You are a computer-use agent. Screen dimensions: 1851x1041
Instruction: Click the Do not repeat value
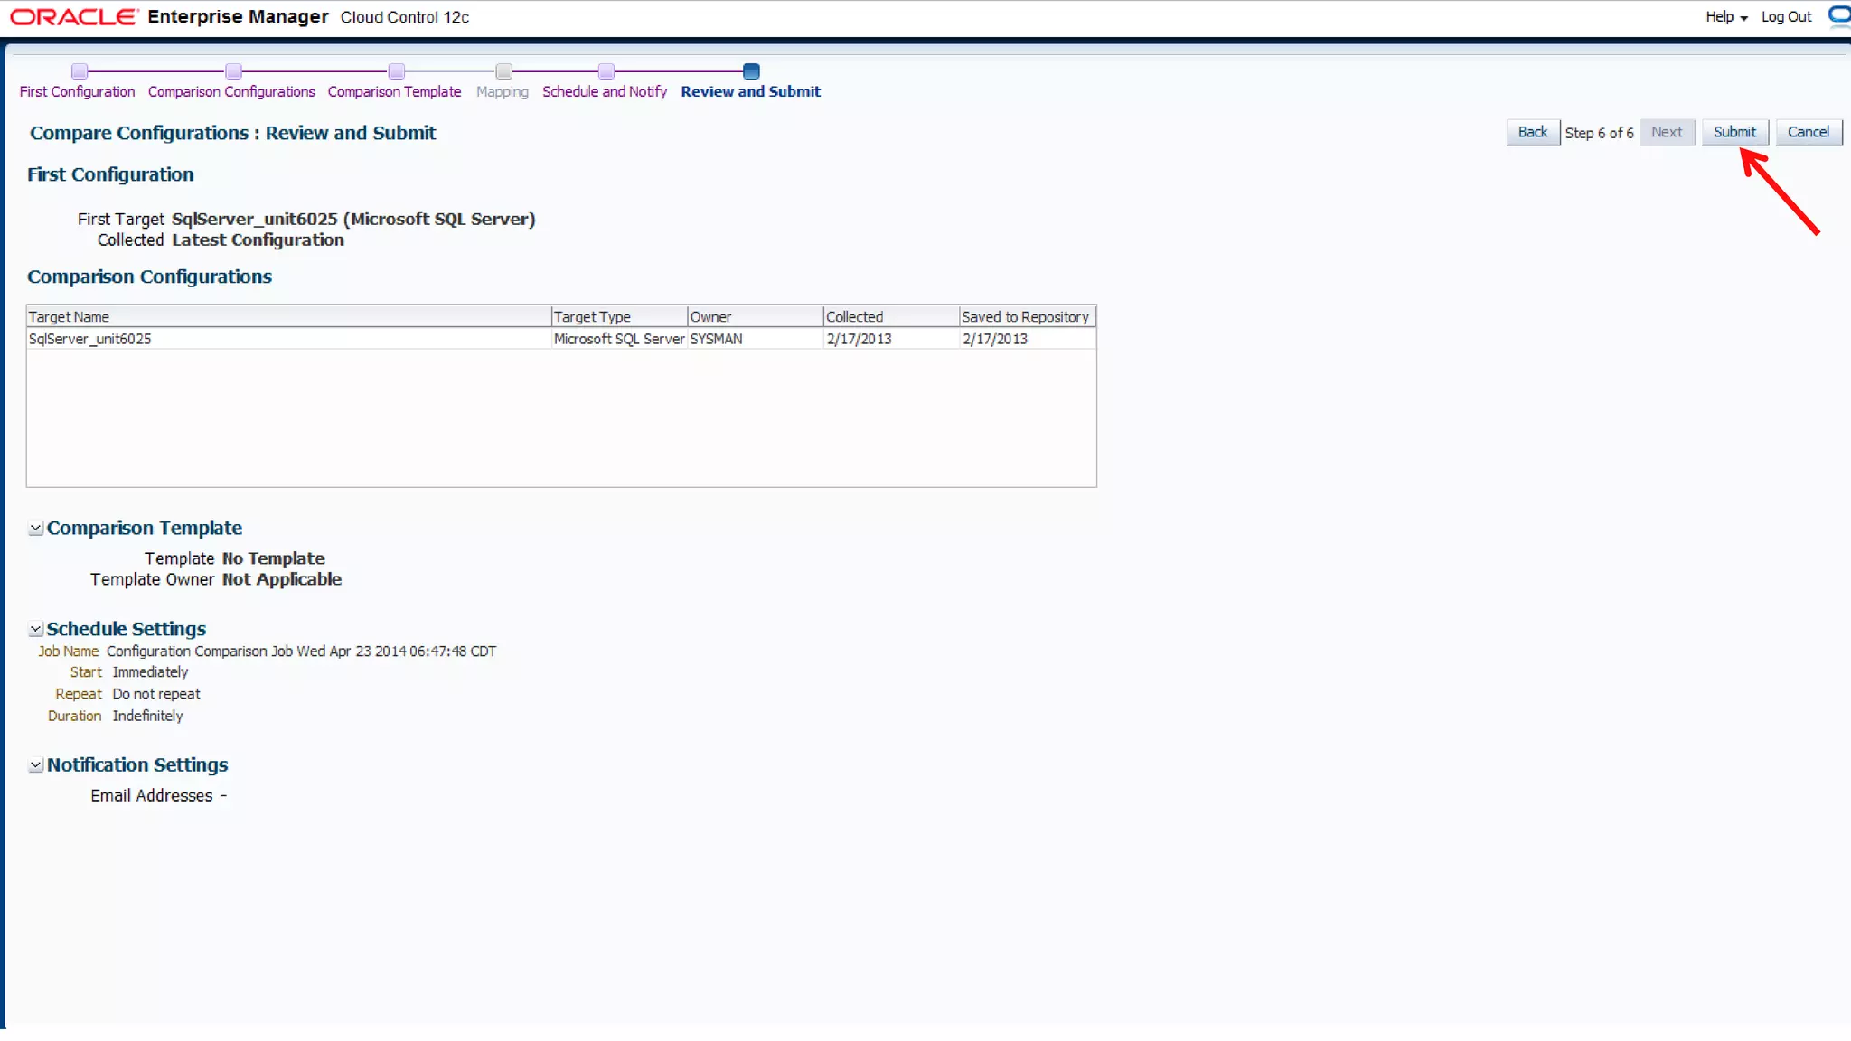coord(156,694)
